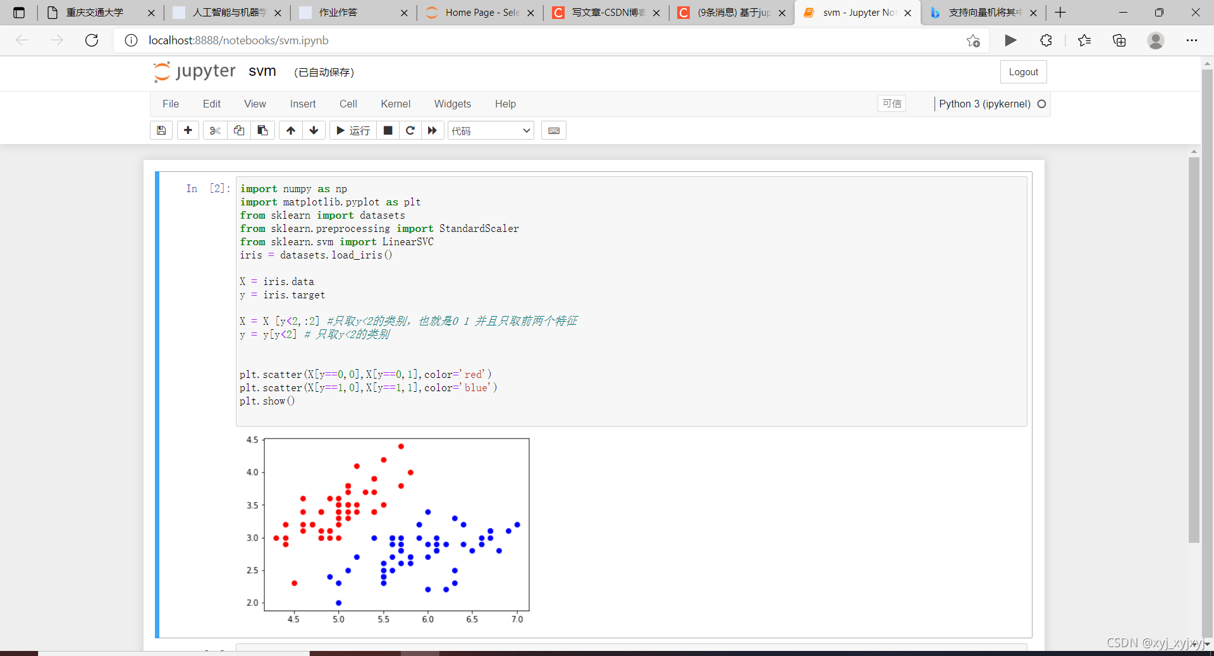Click the notebook vertical scrollbar thumb
The image size is (1214, 656).
click(x=1194, y=350)
